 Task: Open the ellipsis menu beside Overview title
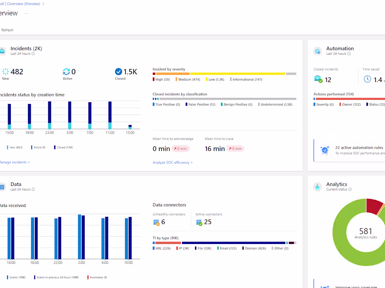[27, 13]
